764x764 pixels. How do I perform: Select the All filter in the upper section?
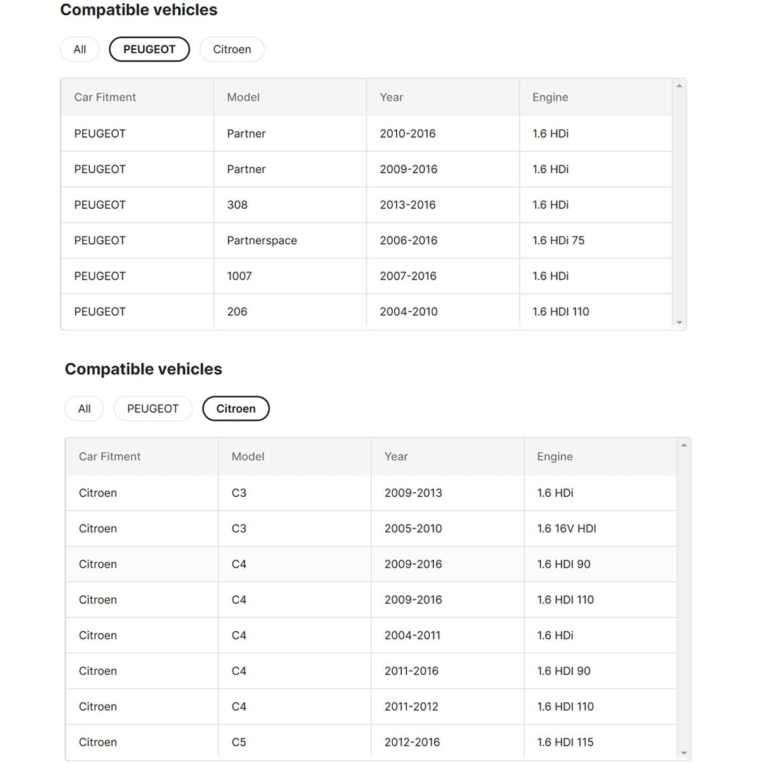click(80, 50)
